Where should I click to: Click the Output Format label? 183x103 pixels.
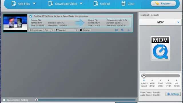150,15
